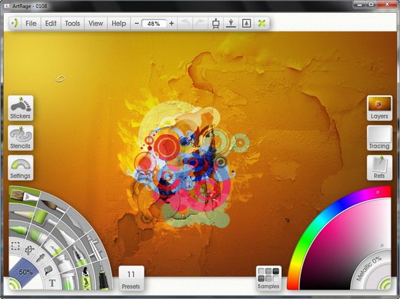Open the File menu
The width and height of the screenshot is (400, 299).
[31, 24]
